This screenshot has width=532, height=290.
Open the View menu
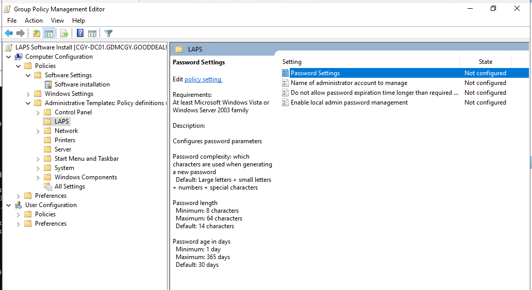[x=57, y=21]
